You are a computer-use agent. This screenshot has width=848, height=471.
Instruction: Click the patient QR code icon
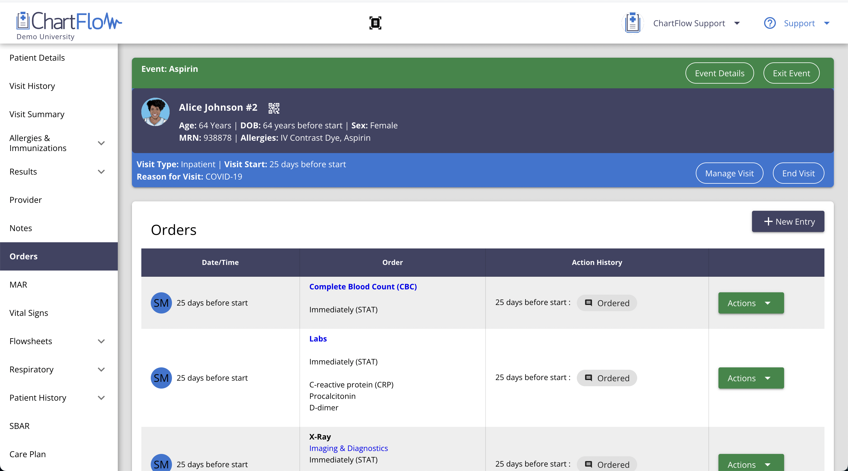pyautogui.click(x=274, y=108)
